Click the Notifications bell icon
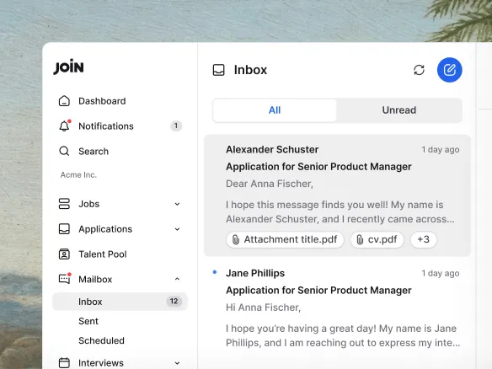This screenshot has width=492, height=369. 65,126
